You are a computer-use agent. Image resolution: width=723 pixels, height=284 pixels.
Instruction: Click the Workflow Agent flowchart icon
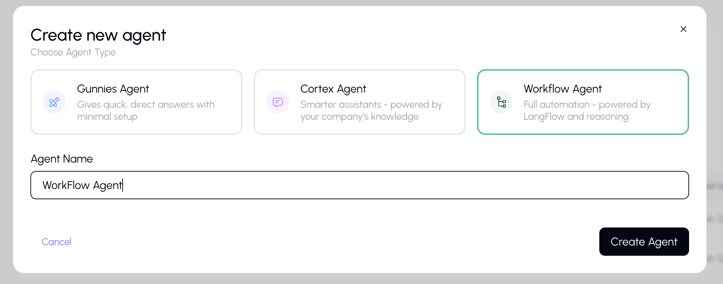point(501,102)
